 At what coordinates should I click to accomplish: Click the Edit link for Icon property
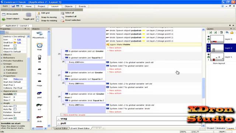tap(19, 40)
